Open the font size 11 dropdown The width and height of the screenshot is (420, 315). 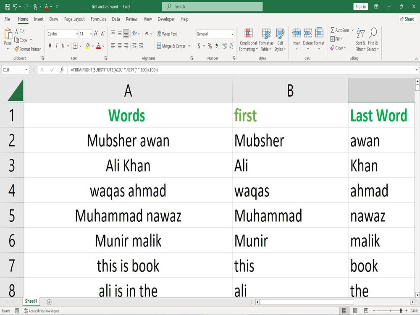91,34
